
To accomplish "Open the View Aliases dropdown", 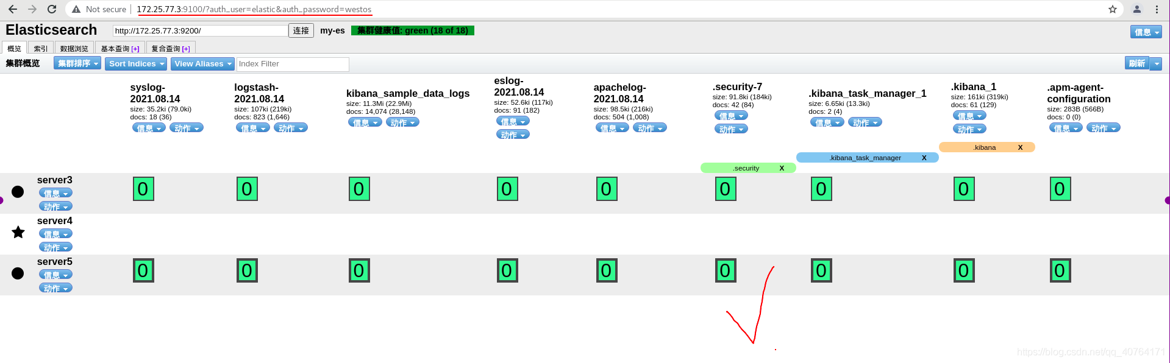I will [202, 63].
